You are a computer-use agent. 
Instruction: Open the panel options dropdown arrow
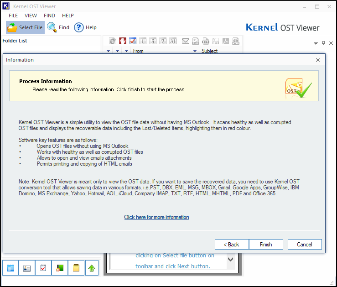click(x=316, y=43)
